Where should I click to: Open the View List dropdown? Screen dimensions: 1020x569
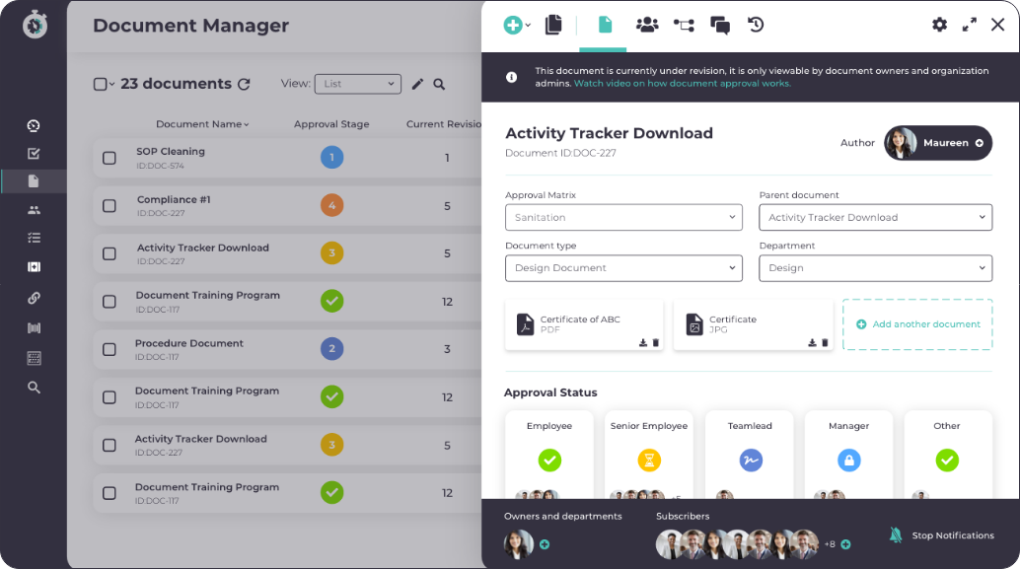click(358, 84)
